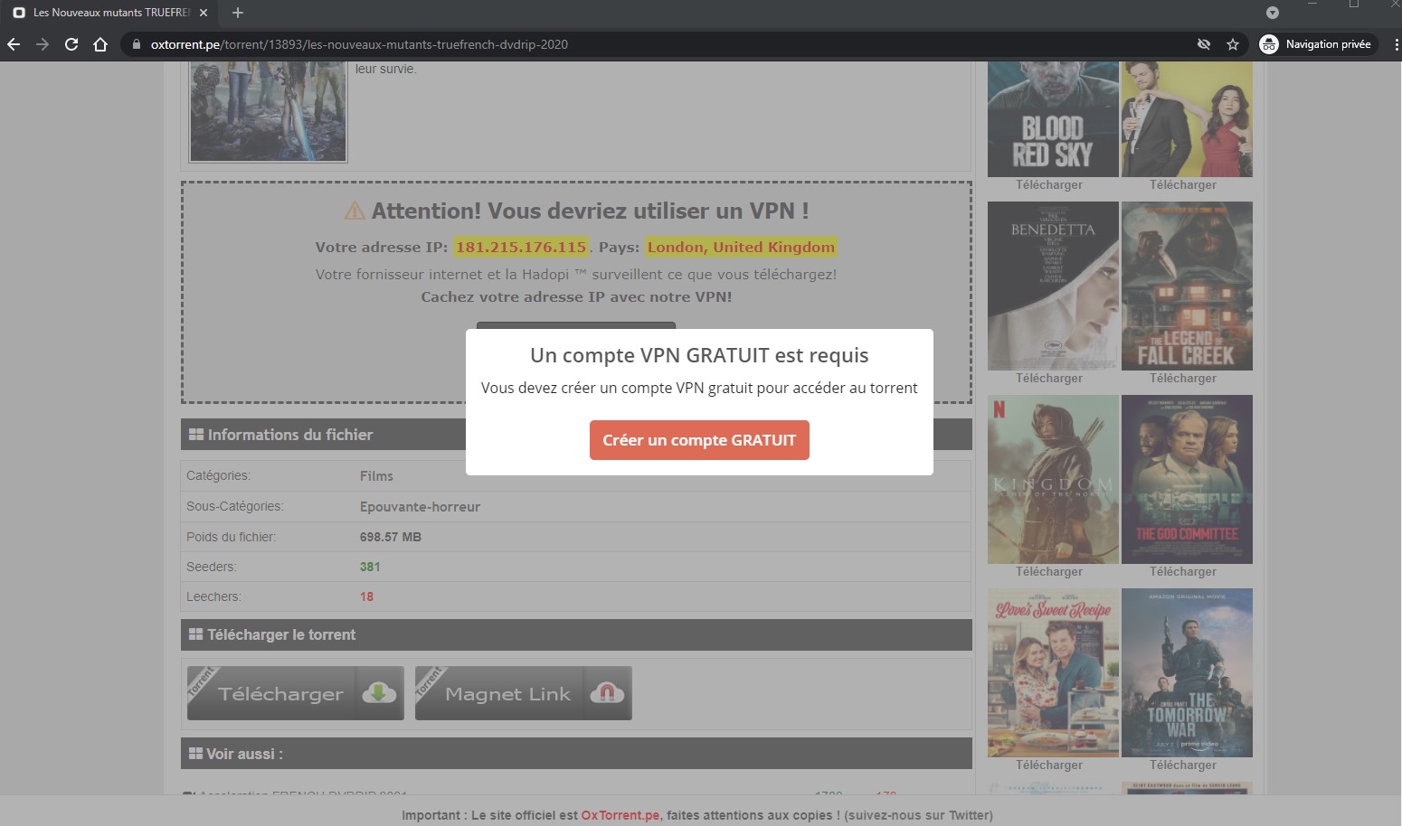Reload the page with refresh icon
Image resolution: width=1402 pixels, height=826 pixels.
click(x=71, y=44)
